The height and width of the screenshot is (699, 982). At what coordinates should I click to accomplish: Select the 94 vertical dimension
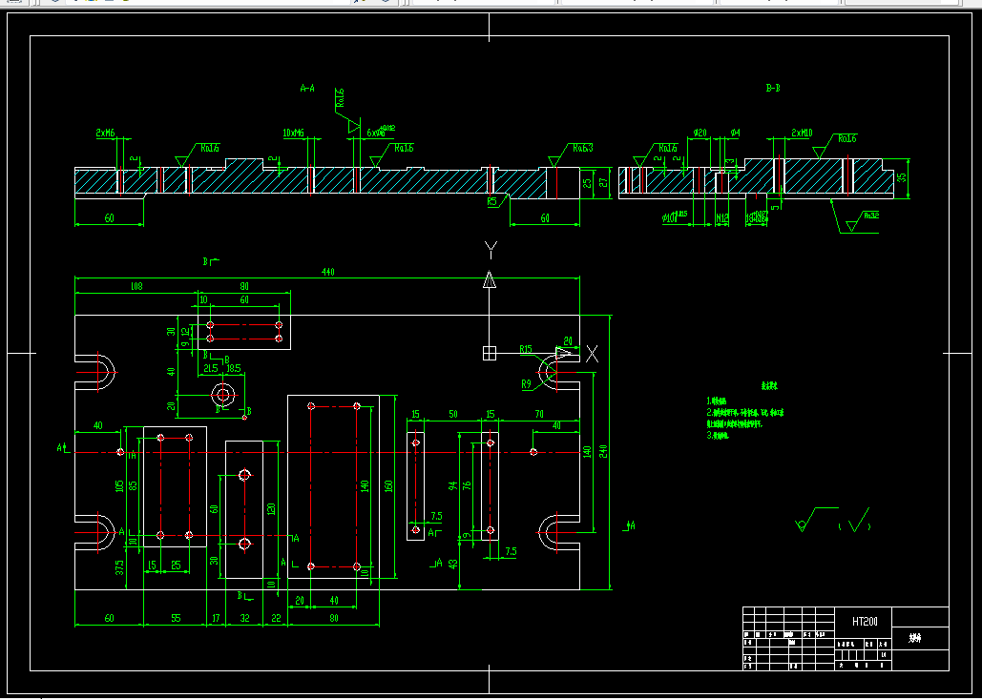point(453,486)
